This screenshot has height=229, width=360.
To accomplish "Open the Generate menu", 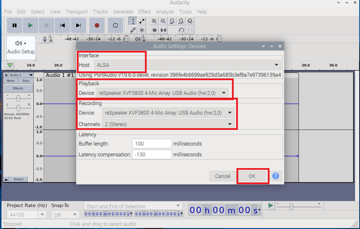I will pos(123,12).
